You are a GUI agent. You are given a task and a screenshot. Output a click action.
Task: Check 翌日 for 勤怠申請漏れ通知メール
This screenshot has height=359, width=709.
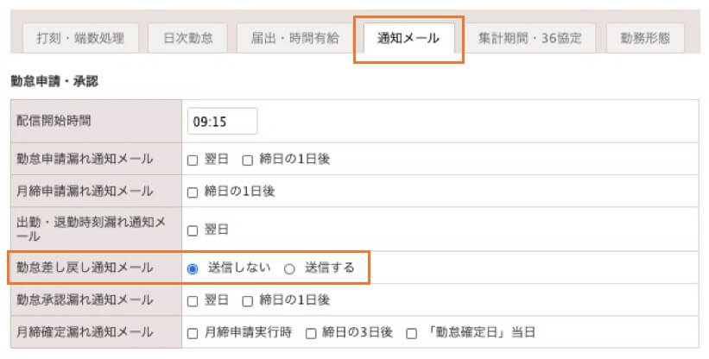pyautogui.click(x=193, y=161)
